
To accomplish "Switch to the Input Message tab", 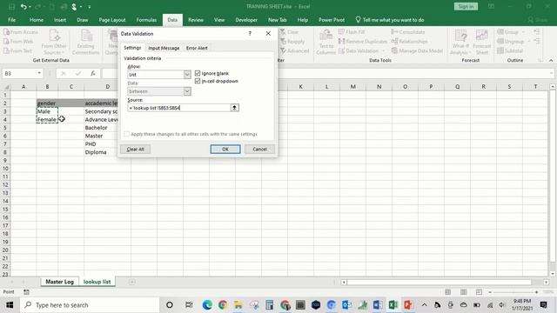I will (x=164, y=48).
